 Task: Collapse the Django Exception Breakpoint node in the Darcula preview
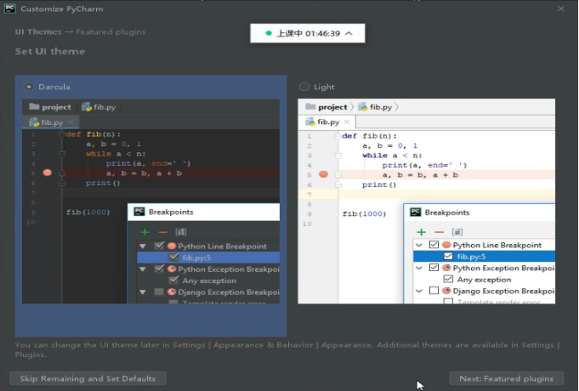[x=143, y=292]
